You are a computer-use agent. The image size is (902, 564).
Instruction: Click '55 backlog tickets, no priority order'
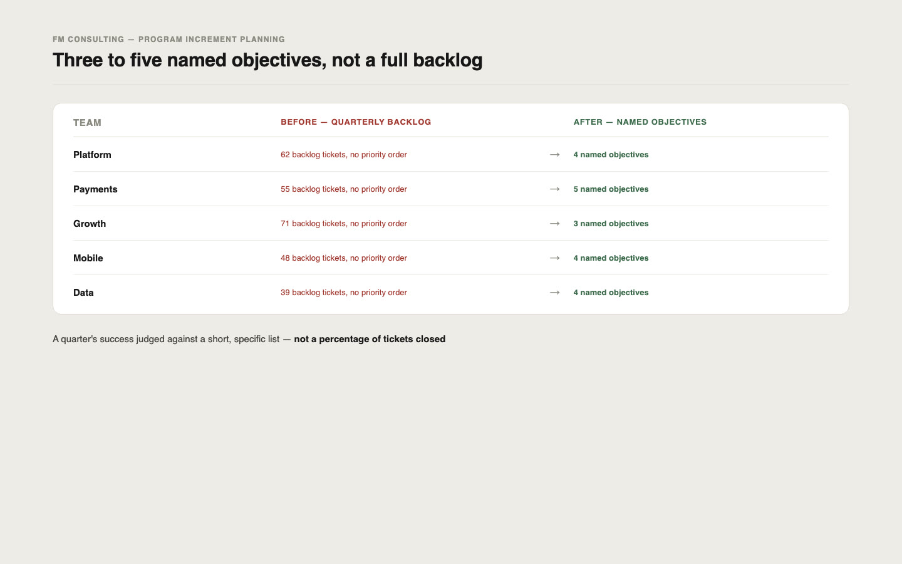point(344,189)
